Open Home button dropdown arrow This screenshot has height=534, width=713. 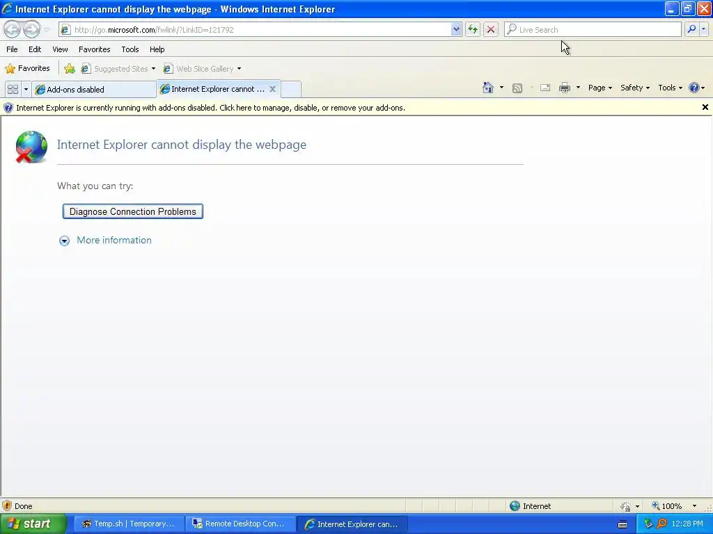click(501, 88)
